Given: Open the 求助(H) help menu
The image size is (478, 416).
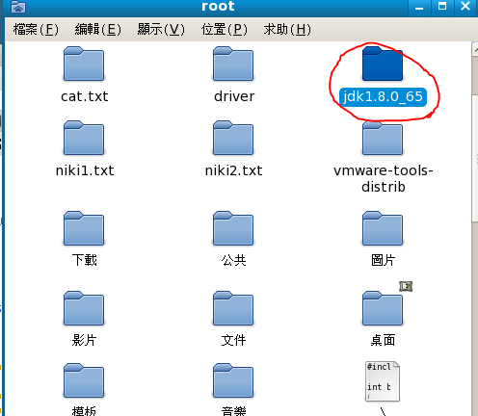Looking at the screenshot, I should [287, 30].
